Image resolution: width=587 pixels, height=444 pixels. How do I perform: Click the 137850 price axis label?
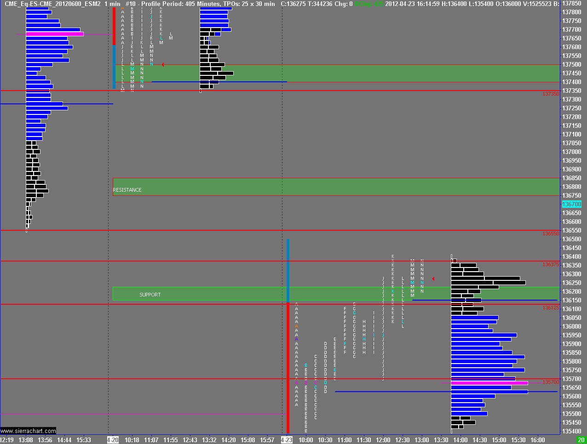pos(572,3)
